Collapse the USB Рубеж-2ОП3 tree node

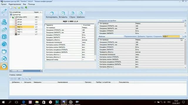click(11, 17)
